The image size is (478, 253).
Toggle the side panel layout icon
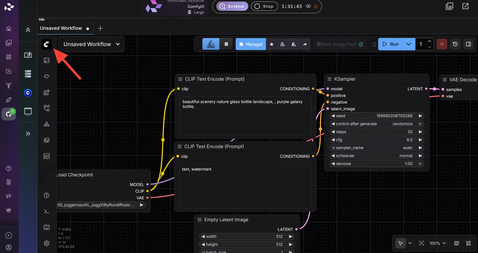click(468, 44)
